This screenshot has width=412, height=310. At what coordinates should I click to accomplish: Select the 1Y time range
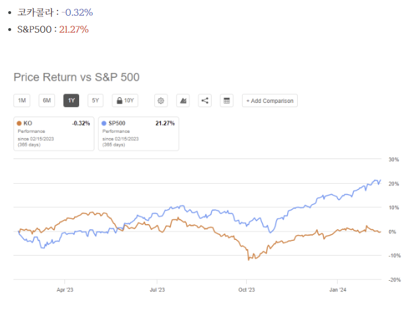[71, 101]
